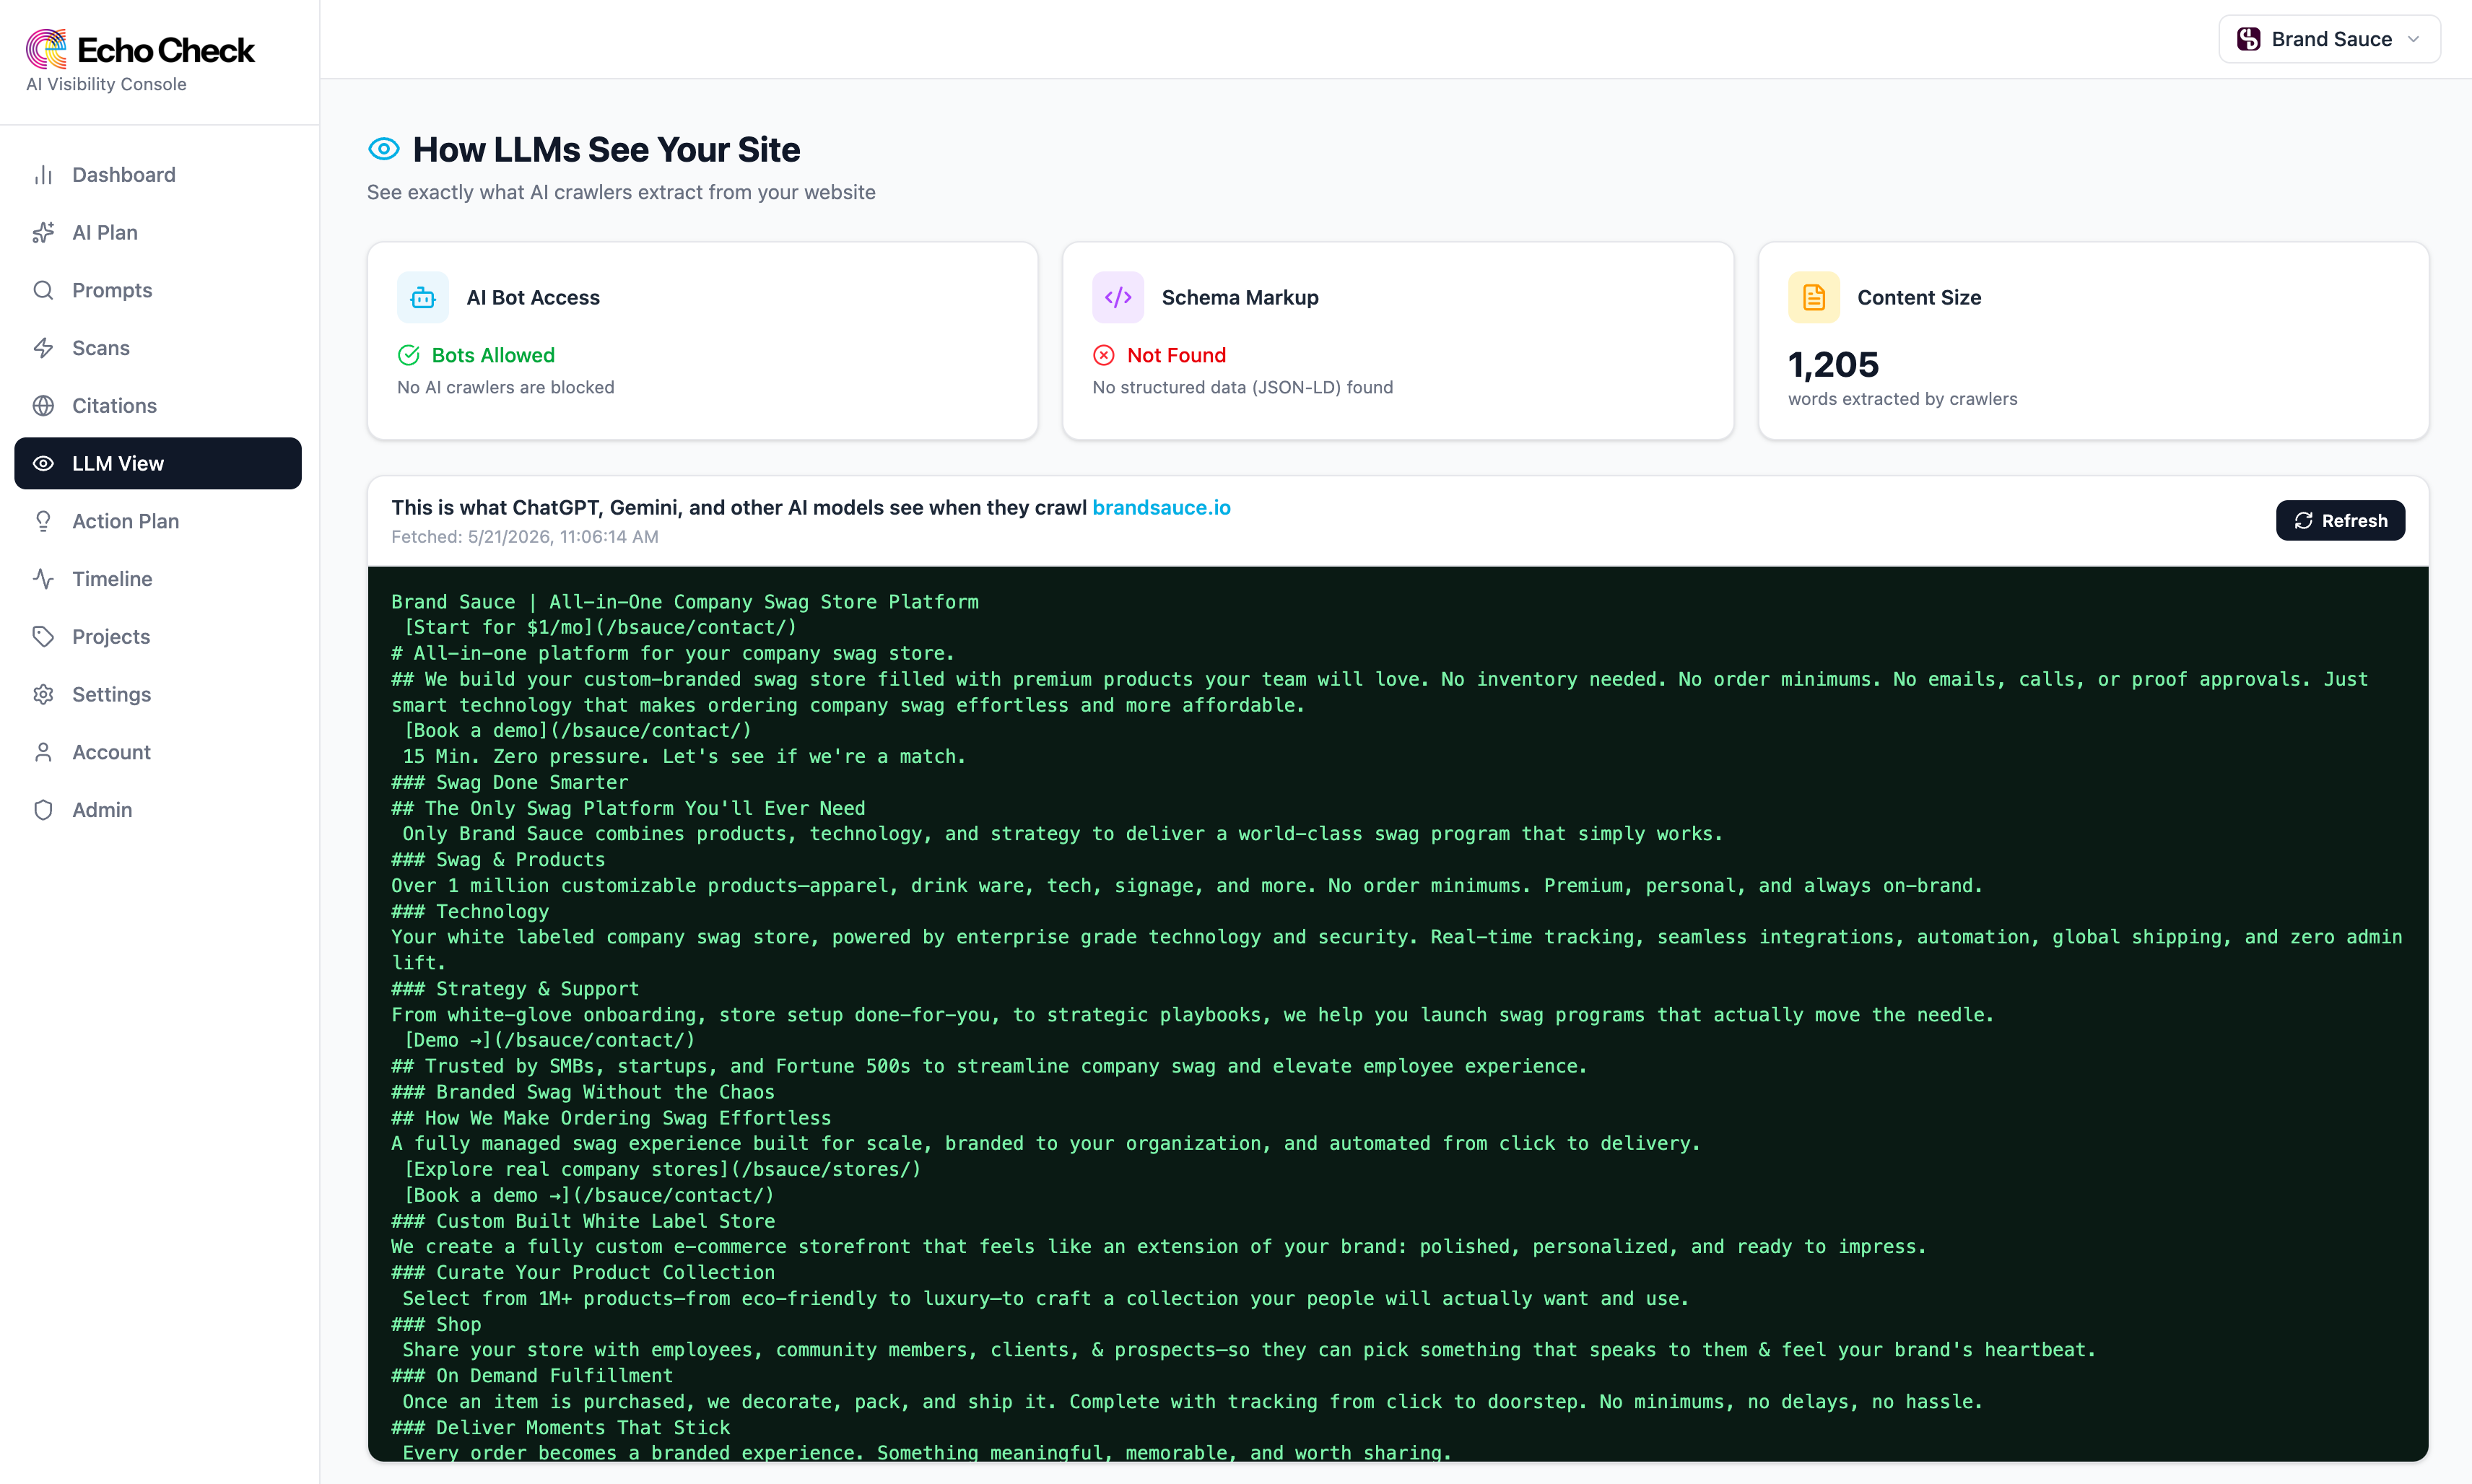Click the Schema Markup card title
This screenshot has height=1484, width=2472.
1240,297
